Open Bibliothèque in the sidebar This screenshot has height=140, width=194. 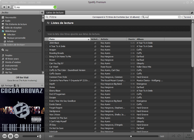click(11, 31)
